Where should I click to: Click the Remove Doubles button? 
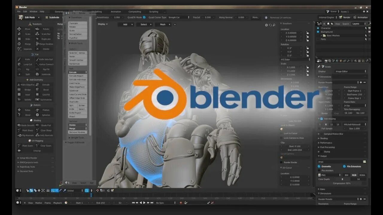point(78,132)
